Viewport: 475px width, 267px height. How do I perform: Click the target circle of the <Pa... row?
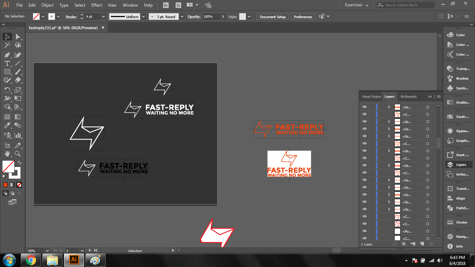tap(428, 231)
